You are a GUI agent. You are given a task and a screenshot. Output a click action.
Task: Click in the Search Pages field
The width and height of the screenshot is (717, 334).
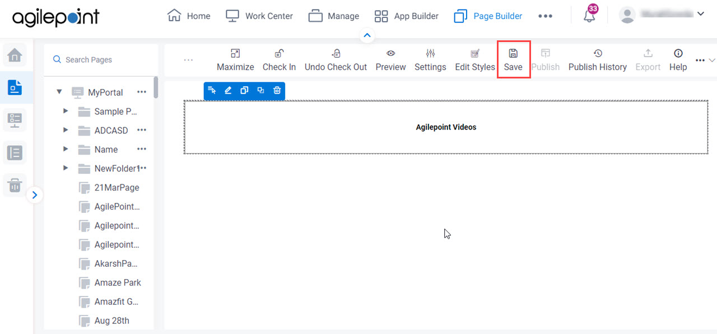(101, 59)
